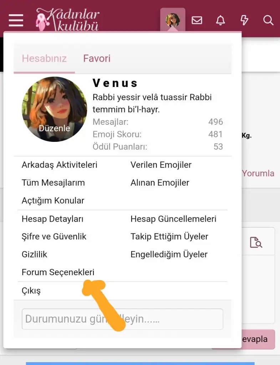Open the bell notifications icon
Screen dimensions: 280x365
220,20
